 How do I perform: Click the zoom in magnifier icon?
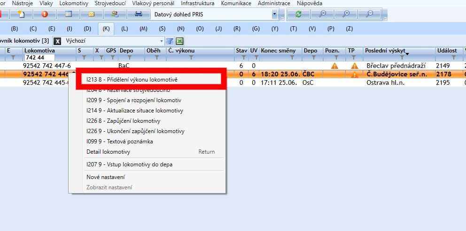tap(346, 14)
